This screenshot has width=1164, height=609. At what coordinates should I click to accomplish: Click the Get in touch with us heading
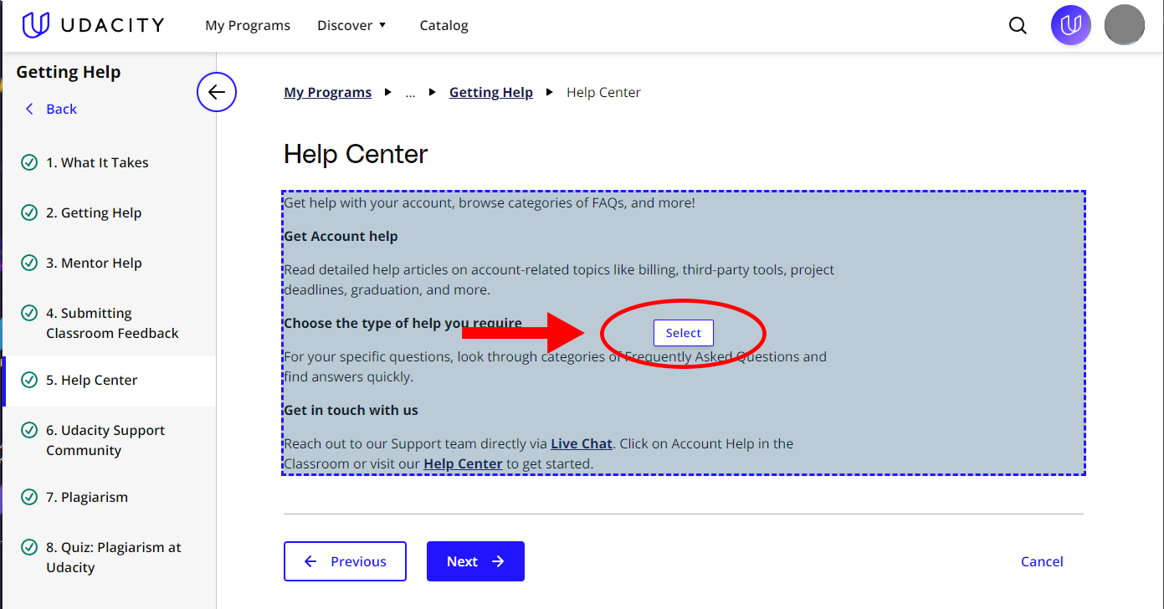point(351,410)
